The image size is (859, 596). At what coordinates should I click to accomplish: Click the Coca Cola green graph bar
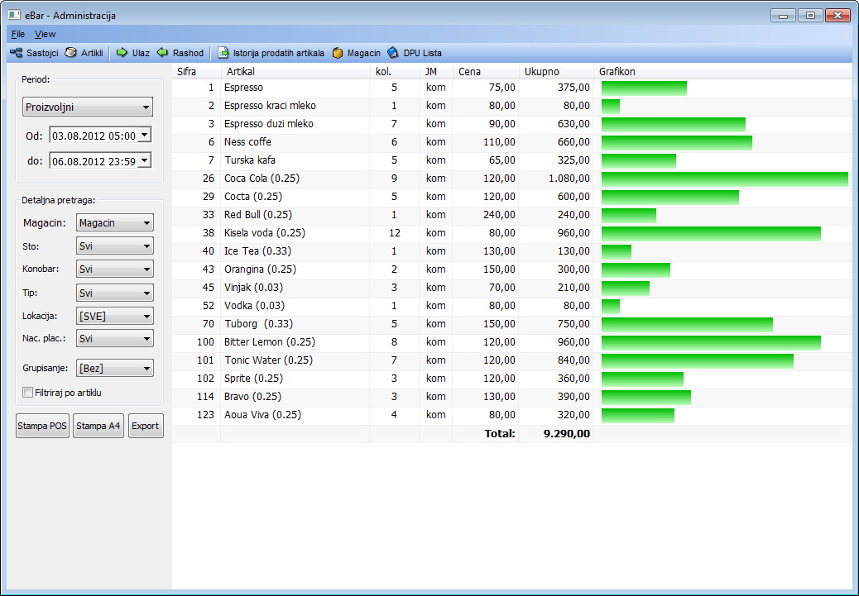coord(724,179)
